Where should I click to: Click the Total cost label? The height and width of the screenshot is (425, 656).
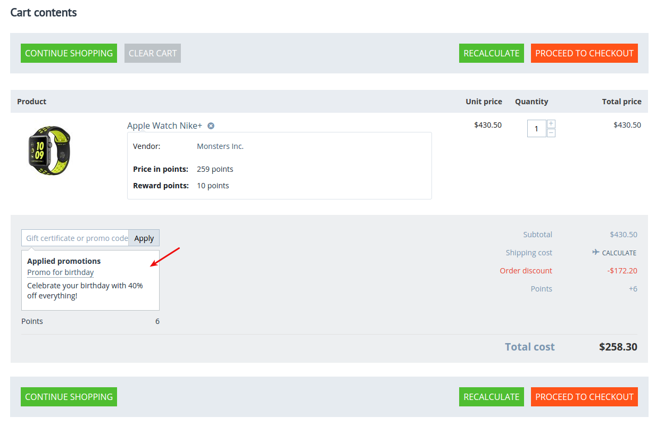point(529,347)
